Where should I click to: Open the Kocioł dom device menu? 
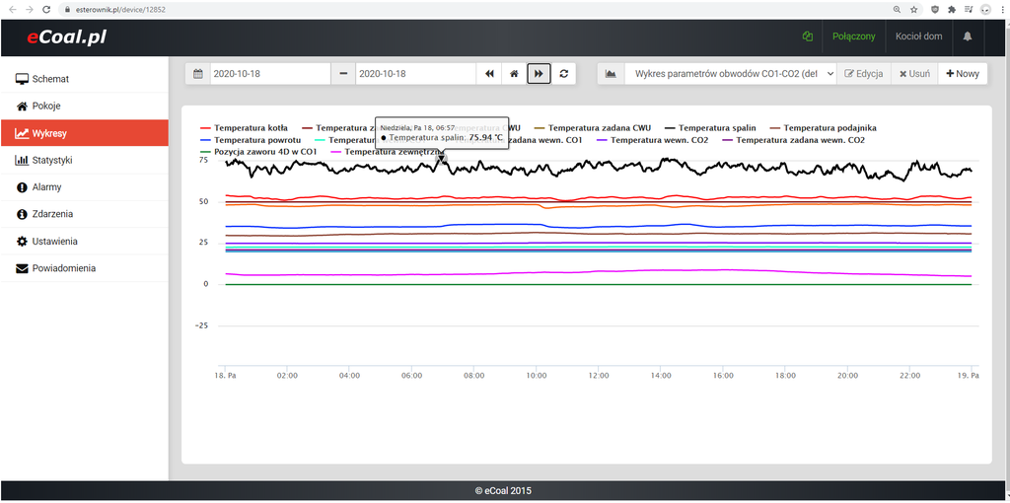[917, 36]
